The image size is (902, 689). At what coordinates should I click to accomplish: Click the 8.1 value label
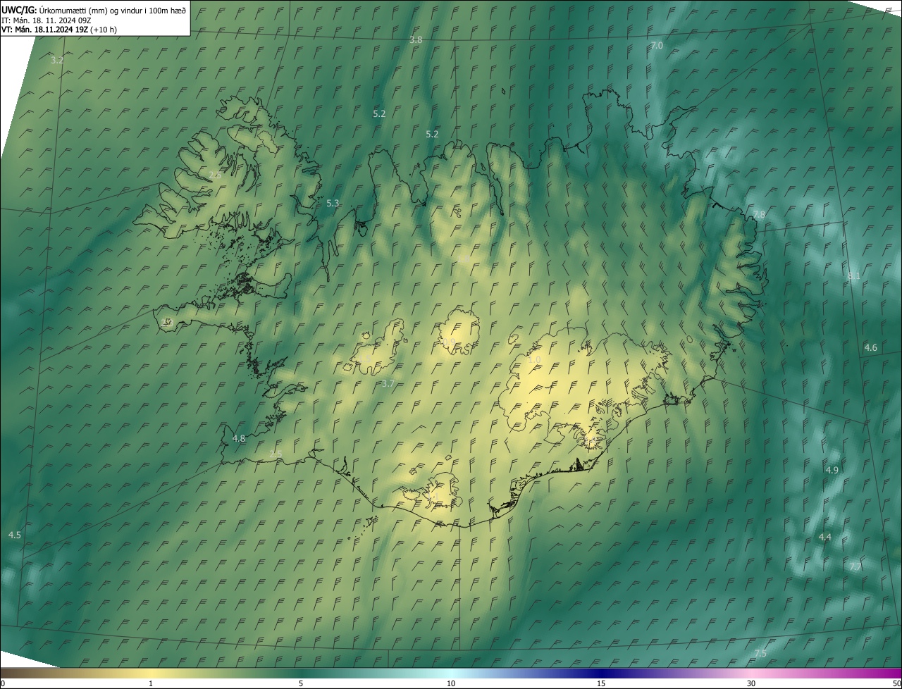[853, 276]
